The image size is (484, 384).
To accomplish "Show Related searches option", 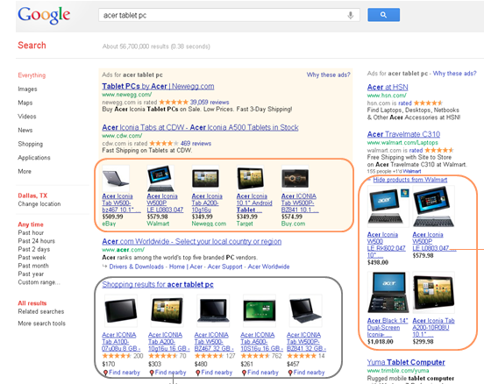I will click(40, 311).
